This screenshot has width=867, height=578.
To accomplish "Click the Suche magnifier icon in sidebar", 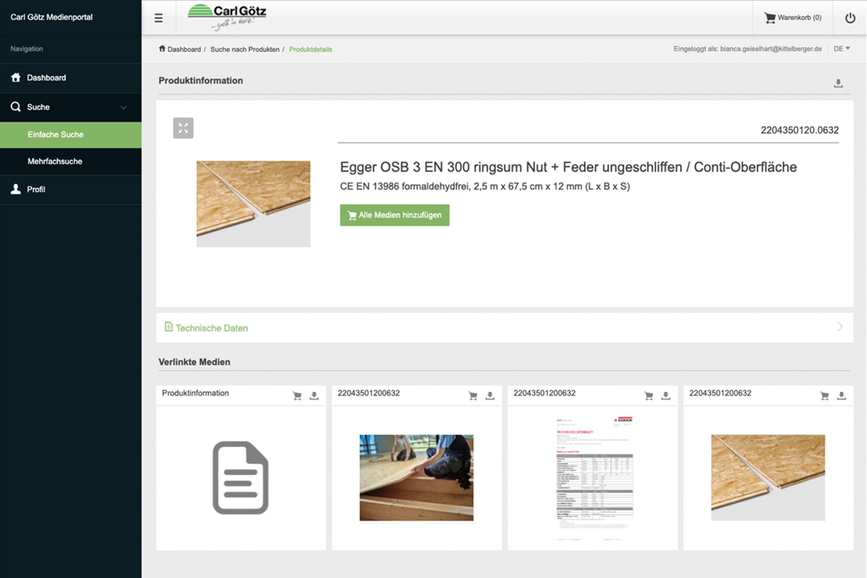I will [x=16, y=107].
